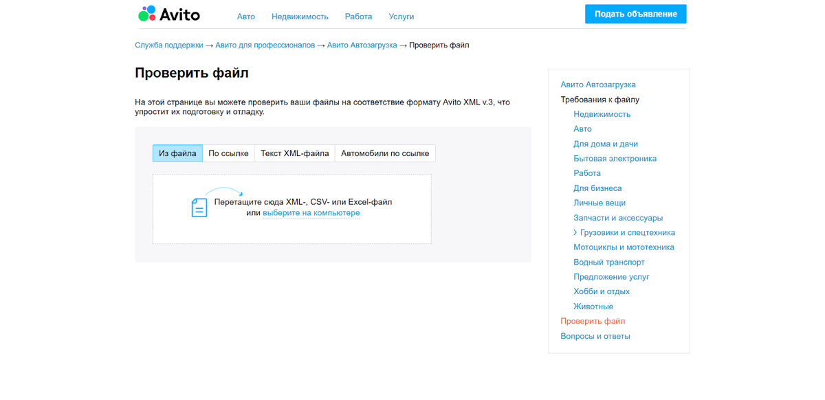Click Проверить файл in the sidebar
The image size is (825, 400).
(593, 321)
